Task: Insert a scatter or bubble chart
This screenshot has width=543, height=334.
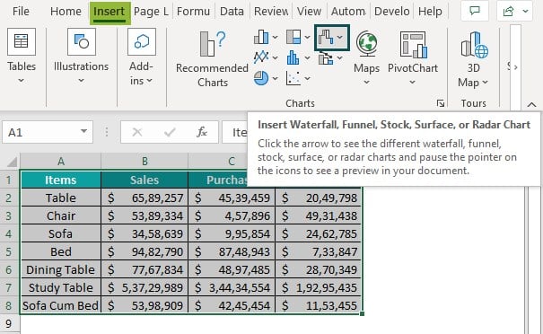Action: [x=293, y=78]
